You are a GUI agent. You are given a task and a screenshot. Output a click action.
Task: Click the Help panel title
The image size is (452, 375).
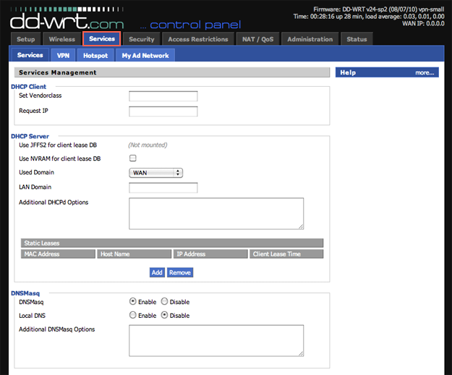(x=348, y=72)
